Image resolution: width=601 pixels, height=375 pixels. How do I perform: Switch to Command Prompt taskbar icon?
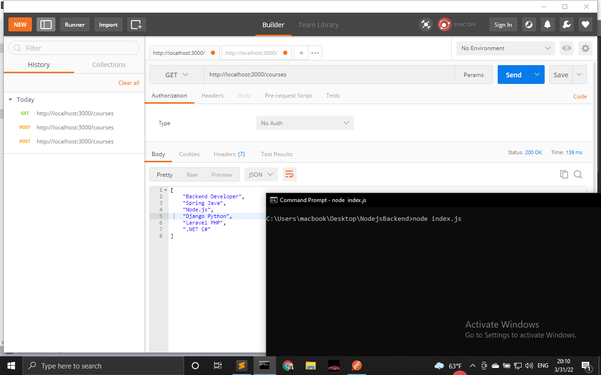[x=265, y=366]
